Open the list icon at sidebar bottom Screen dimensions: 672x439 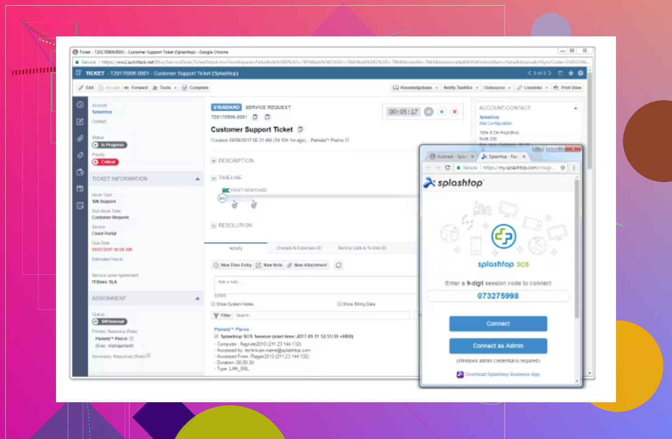coord(80,205)
